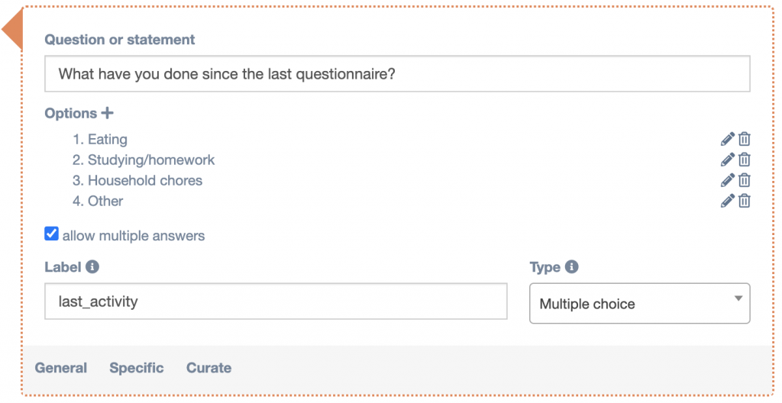Edit the Eating option with pencil icon
The height and width of the screenshot is (403, 782).
pyautogui.click(x=727, y=139)
